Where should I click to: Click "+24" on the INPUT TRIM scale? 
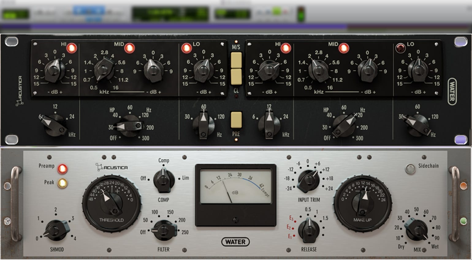329,188
